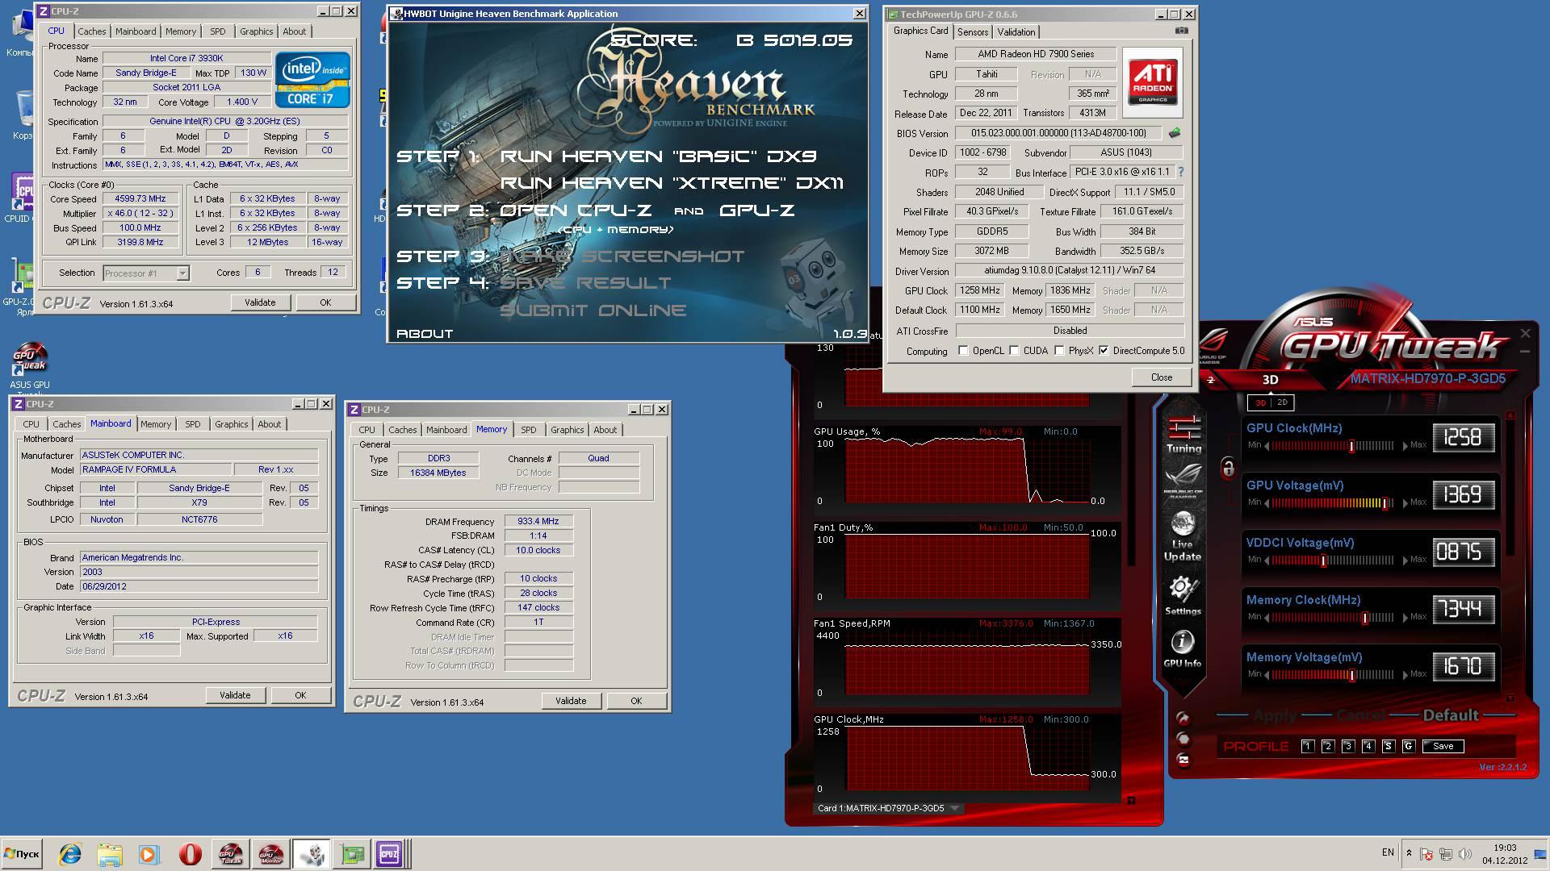Viewport: 1550px width, 871px height.
Task: Switch to GPU Tweak taskbar button
Action: 230,854
